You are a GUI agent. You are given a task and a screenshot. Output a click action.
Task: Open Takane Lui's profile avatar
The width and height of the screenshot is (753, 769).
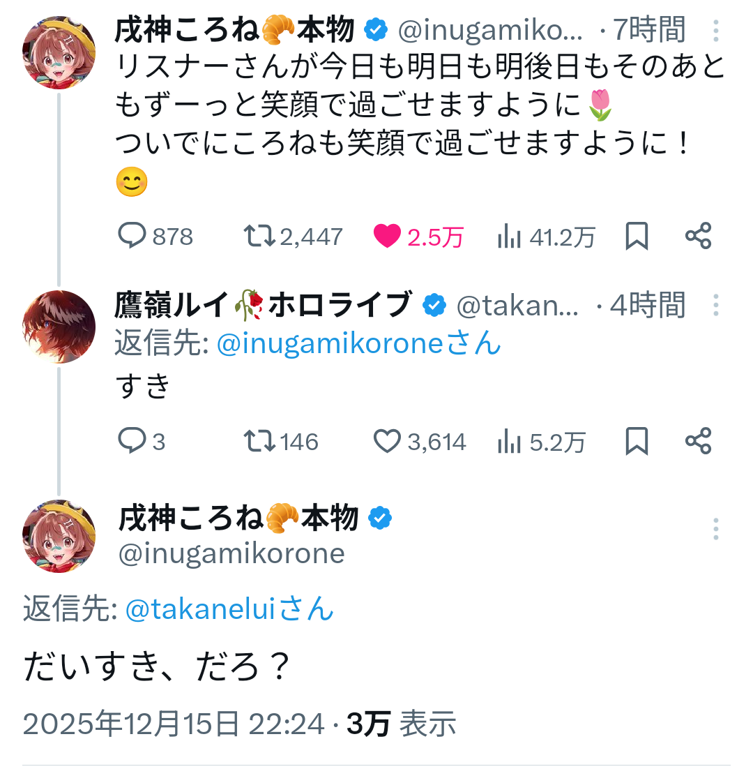(59, 327)
